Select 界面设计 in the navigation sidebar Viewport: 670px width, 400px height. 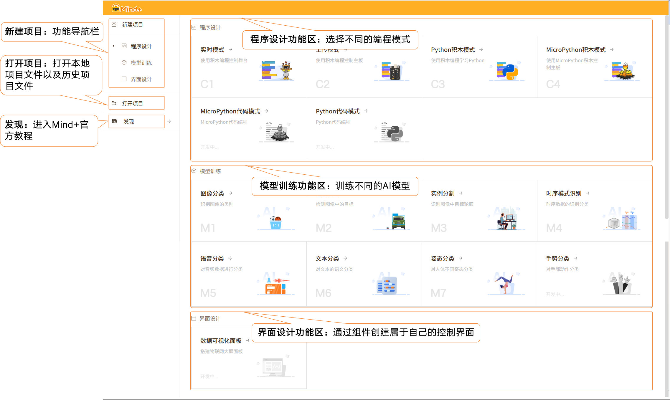point(141,79)
